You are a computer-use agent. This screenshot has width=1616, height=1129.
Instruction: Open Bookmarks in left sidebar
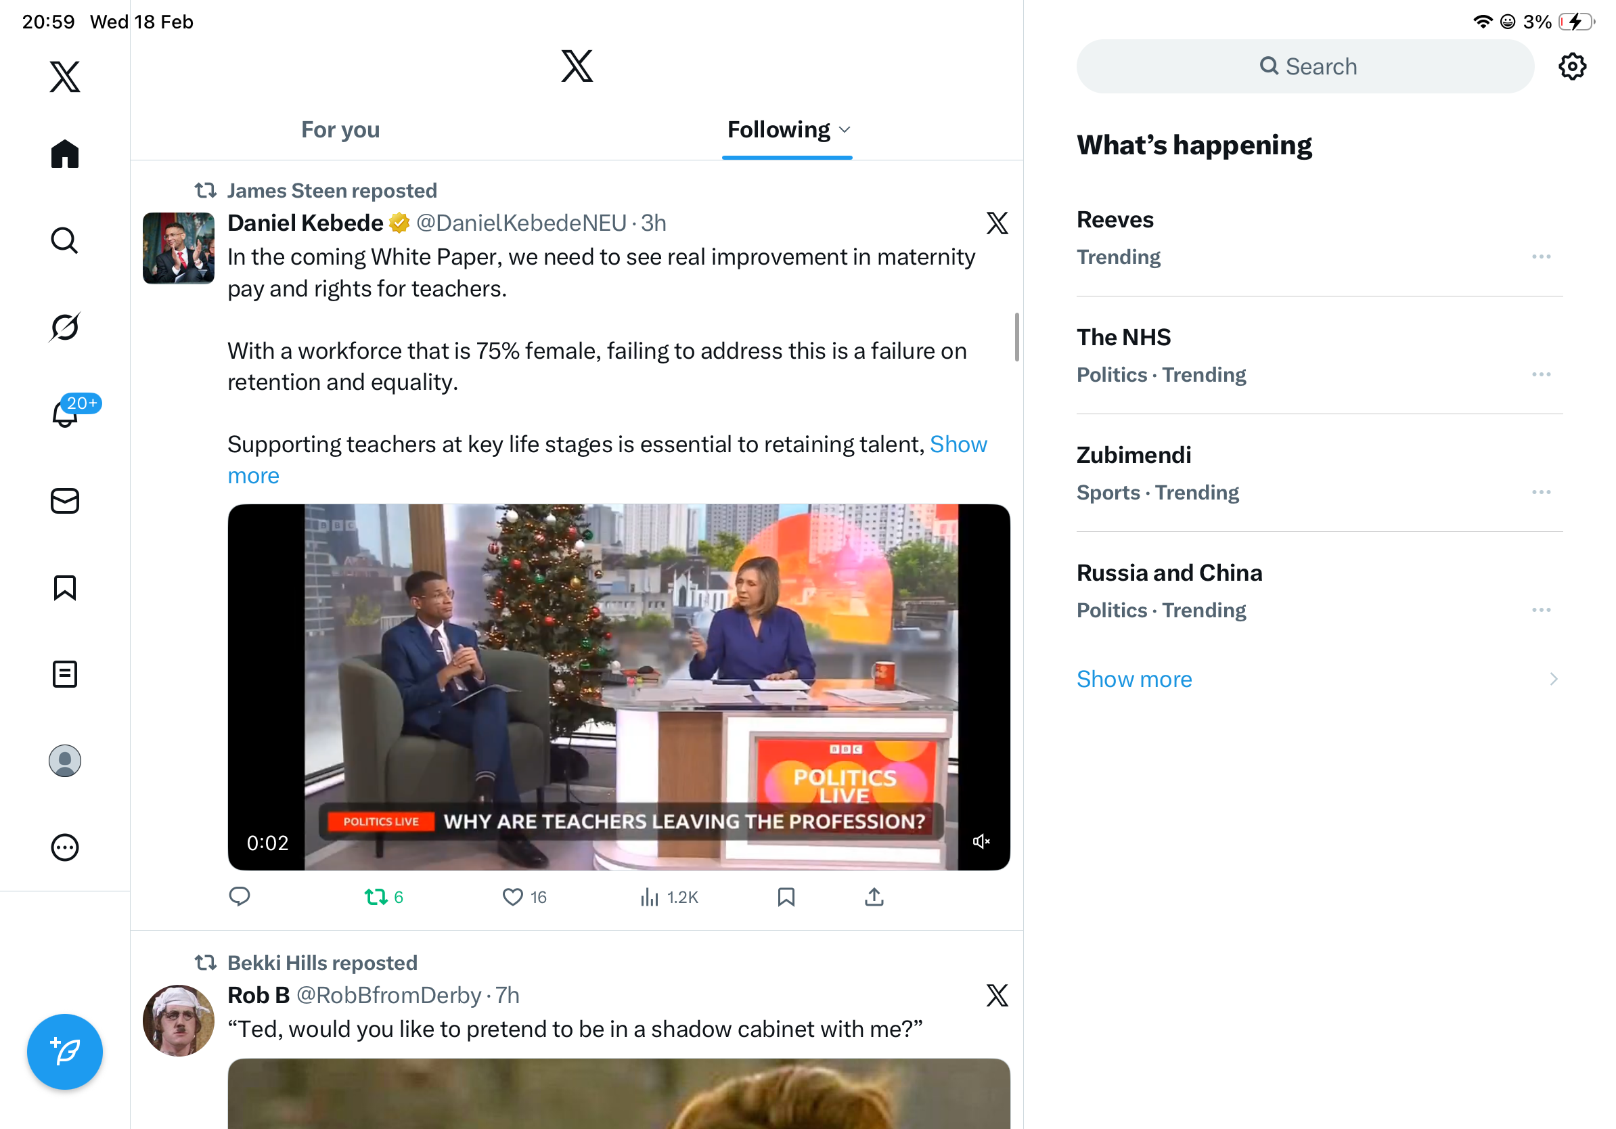click(x=65, y=588)
